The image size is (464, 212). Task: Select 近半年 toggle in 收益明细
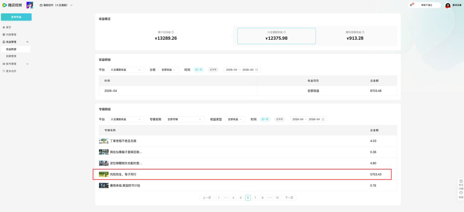coord(213,70)
